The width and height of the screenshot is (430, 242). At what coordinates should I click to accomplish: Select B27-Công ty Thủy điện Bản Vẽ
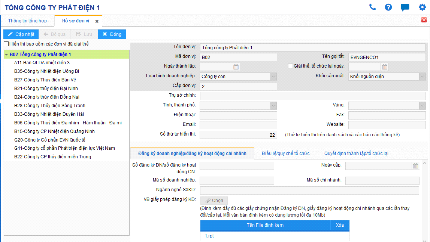pyautogui.click(x=45, y=80)
